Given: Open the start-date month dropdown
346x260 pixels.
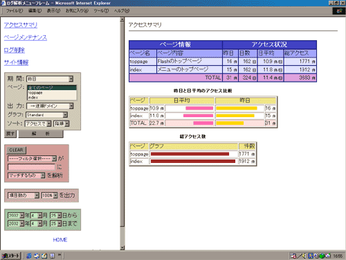Looking at the screenshot, I should tap(36, 216).
